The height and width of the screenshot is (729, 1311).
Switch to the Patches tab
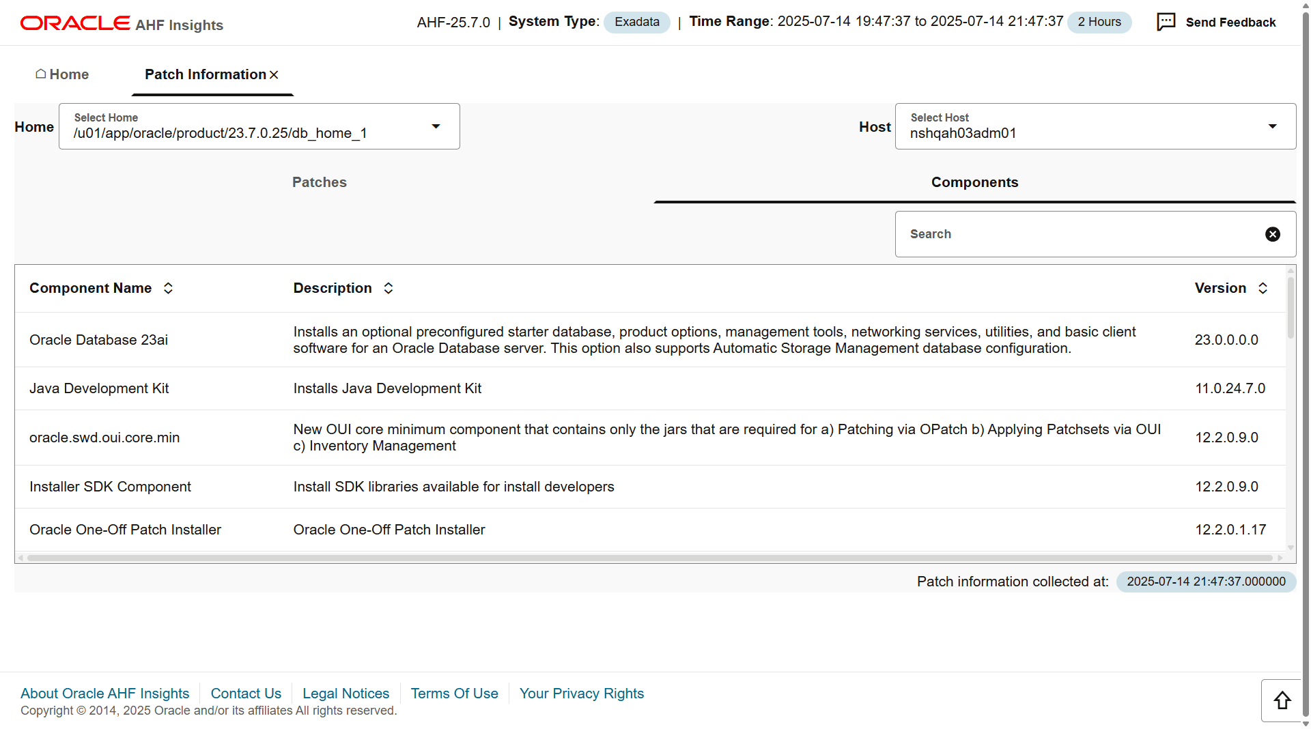(x=320, y=182)
